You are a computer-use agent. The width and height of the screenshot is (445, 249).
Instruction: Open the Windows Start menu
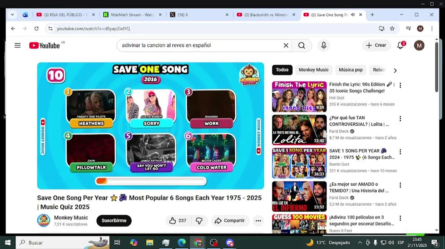(8, 242)
